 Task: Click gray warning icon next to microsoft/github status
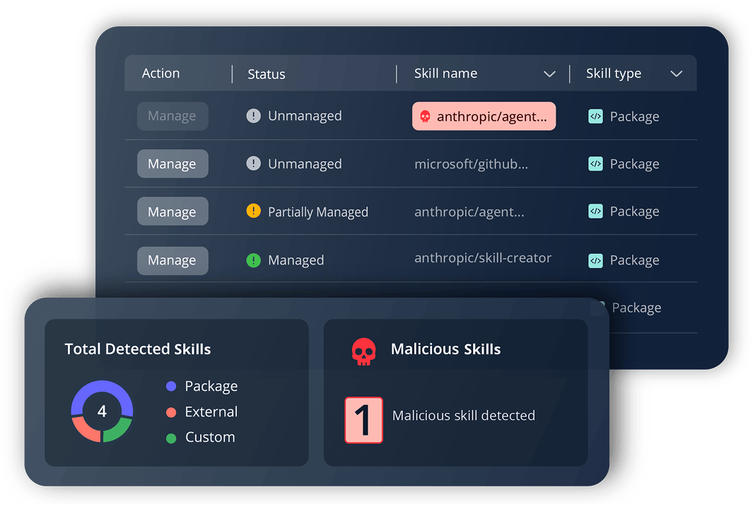[x=253, y=164]
